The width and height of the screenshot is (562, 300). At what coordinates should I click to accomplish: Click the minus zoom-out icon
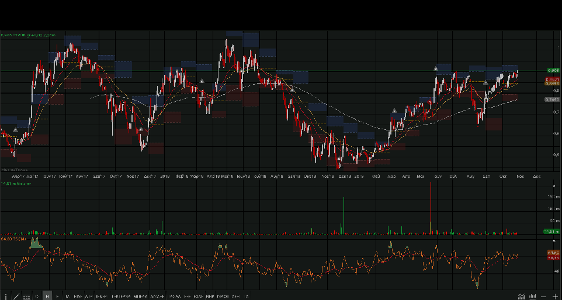[544, 296]
